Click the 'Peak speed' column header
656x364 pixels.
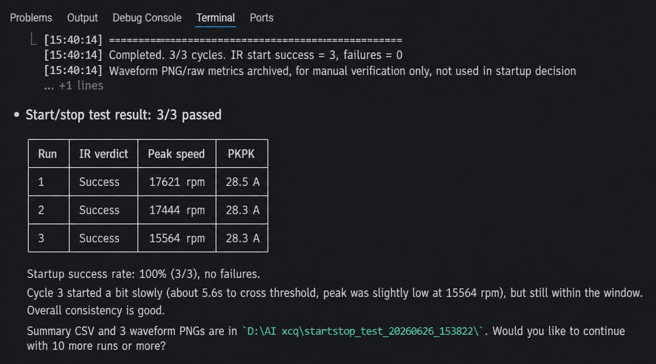coord(177,154)
